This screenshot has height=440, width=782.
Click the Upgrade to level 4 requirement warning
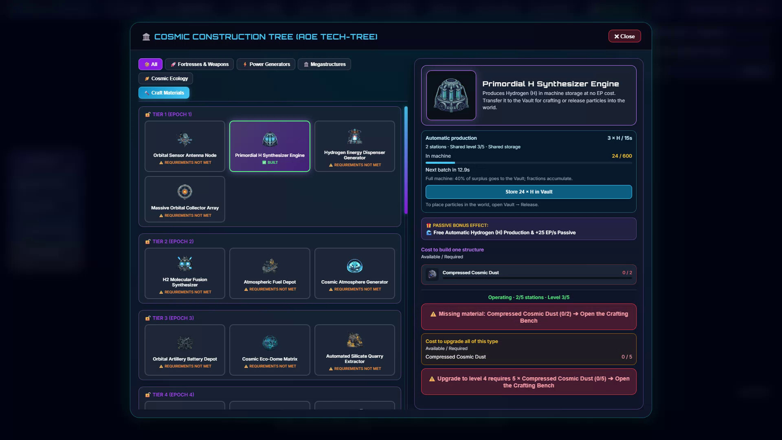pos(529,382)
